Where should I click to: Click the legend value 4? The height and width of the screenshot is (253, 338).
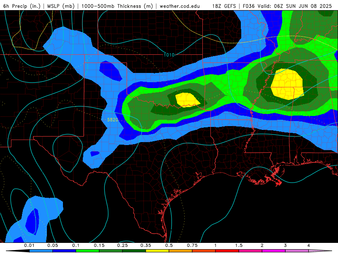pyautogui.click(x=309, y=245)
